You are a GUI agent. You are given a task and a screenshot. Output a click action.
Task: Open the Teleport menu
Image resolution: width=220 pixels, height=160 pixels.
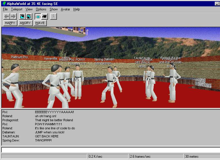pos(16,9)
